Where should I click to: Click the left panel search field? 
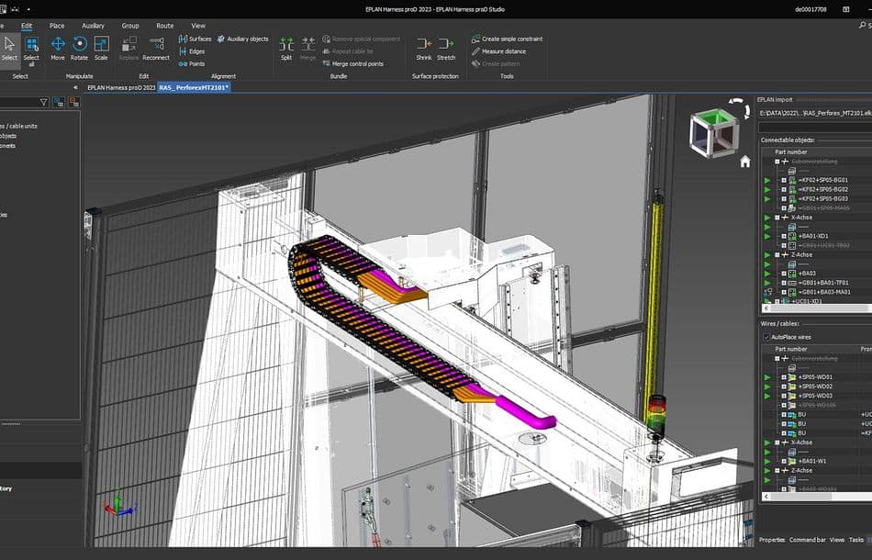(x=18, y=102)
